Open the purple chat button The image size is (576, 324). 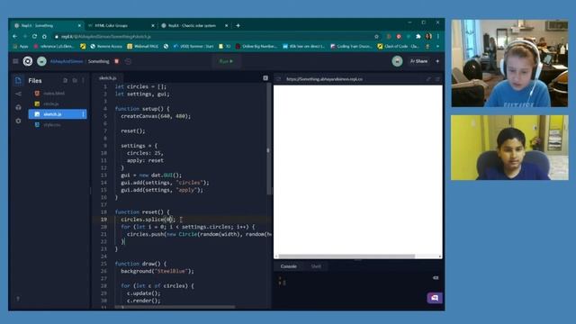(435, 298)
